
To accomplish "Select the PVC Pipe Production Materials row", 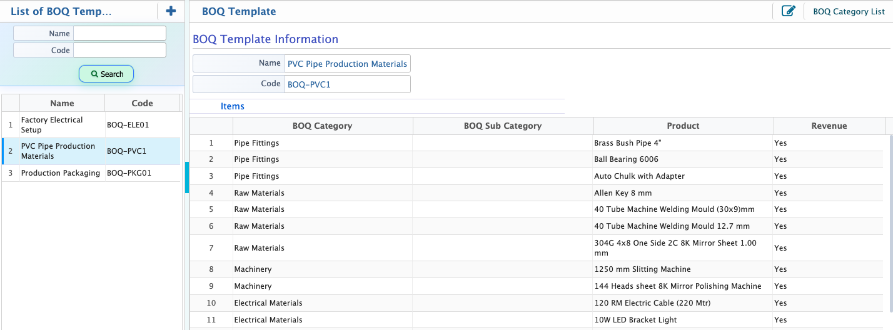I will pyautogui.click(x=91, y=151).
